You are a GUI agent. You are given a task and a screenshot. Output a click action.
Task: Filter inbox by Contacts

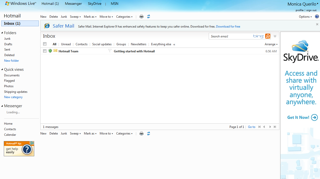tap(81, 44)
